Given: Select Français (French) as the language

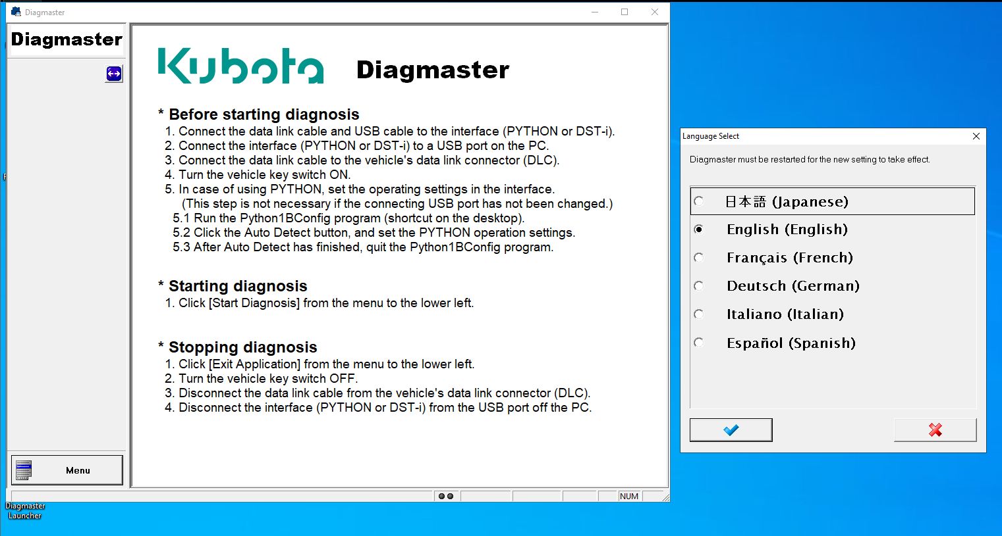Looking at the screenshot, I should point(699,258).
